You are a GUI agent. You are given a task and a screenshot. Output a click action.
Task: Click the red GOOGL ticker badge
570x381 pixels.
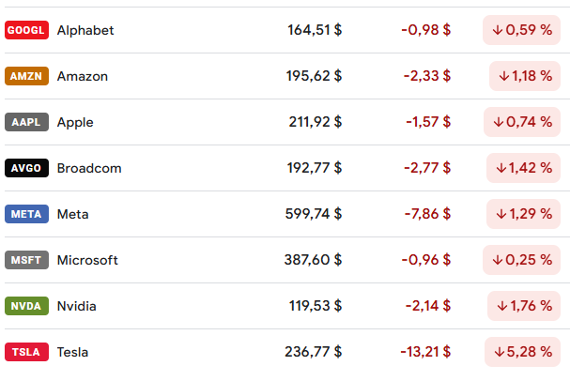[x=26, y=30]
